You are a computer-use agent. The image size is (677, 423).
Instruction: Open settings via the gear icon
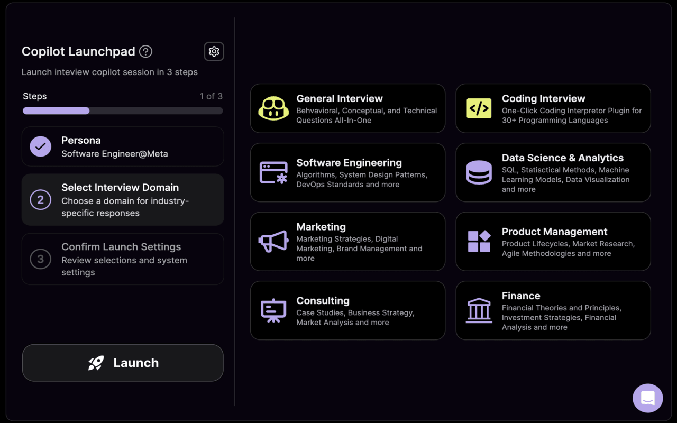point(214,51)
